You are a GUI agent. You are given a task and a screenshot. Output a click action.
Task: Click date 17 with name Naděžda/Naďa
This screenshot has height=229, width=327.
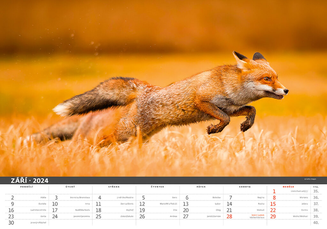55,210
